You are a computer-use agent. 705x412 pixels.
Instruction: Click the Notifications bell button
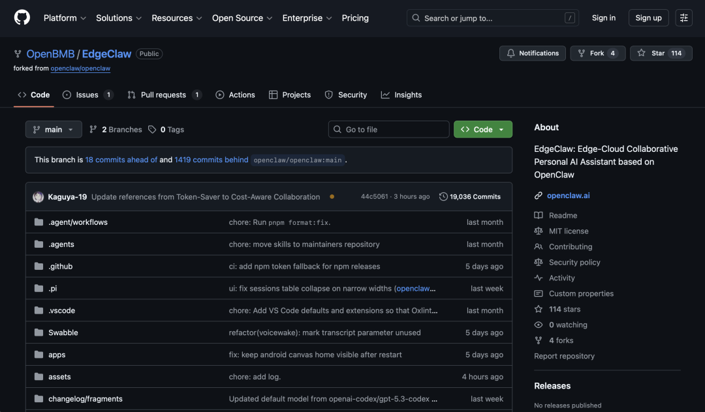click(533, 53)
